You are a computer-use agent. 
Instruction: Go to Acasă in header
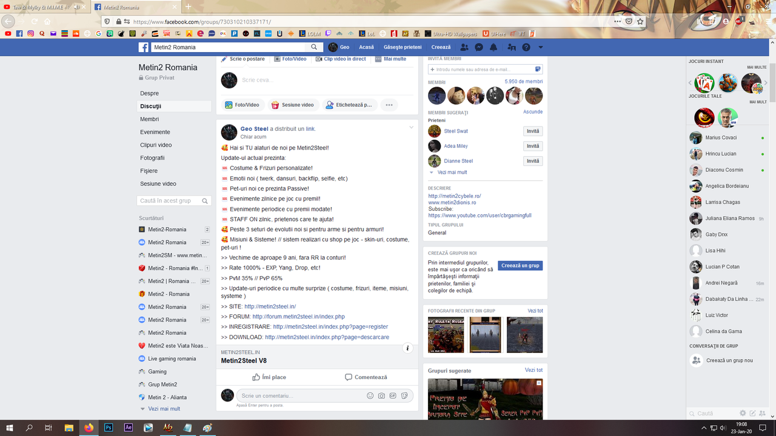[x=366, y=47]
